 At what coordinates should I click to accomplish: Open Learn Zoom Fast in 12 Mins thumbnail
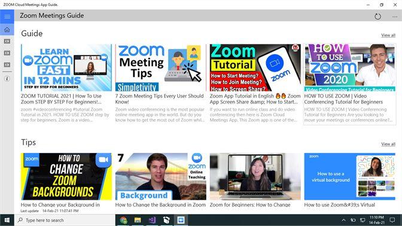66,68
